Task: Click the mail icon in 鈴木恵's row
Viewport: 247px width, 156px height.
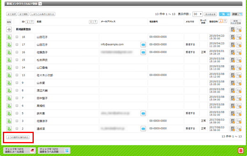Action: (x=143, y=113)
